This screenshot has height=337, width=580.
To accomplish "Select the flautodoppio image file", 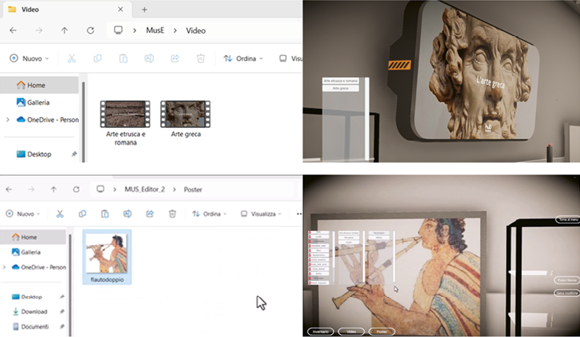I will [x=107, y=257].
